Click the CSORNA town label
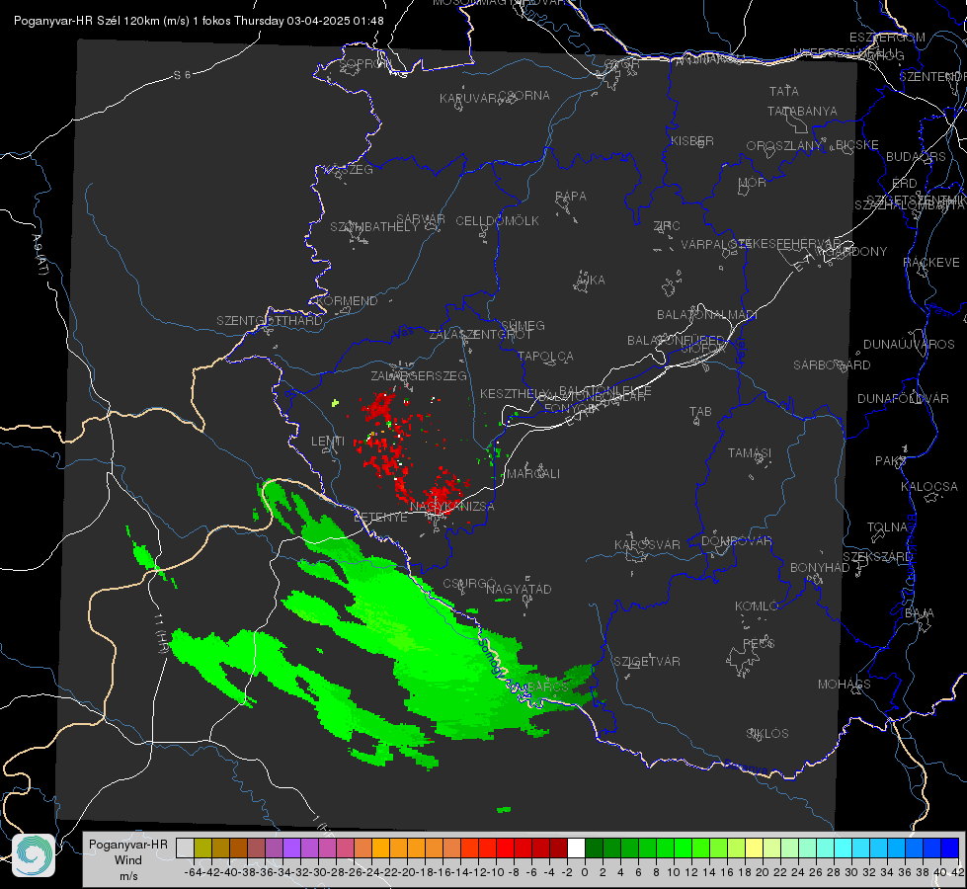This screenshot has width=967, height=889. pyautogui.click(x=524, y=96)
